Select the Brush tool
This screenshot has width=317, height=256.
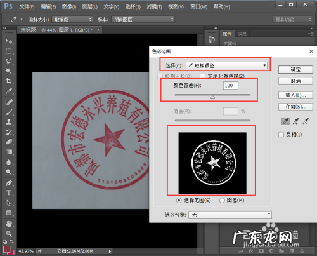9,112
